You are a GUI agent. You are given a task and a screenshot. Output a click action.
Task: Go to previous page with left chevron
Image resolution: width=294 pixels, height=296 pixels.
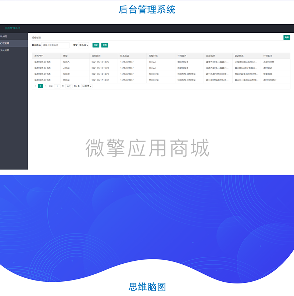[x=35, y=86]
